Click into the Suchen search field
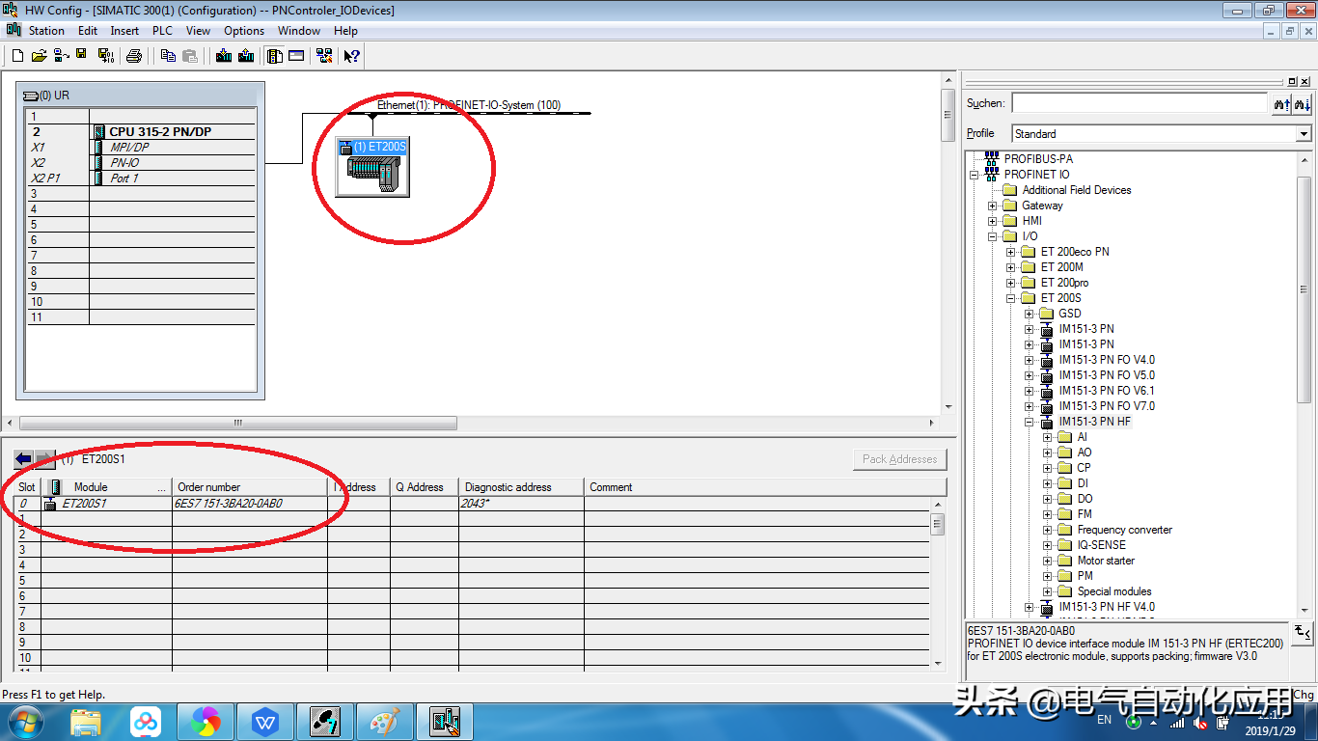 [x=1139, y=103]
